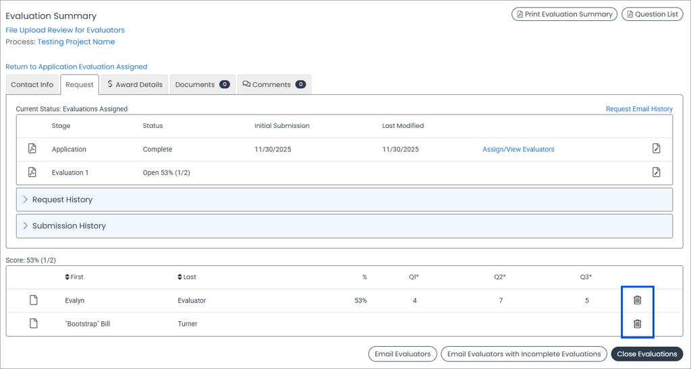
Task: Click the Assign/View Evaluators link
Action: (518, 149)
